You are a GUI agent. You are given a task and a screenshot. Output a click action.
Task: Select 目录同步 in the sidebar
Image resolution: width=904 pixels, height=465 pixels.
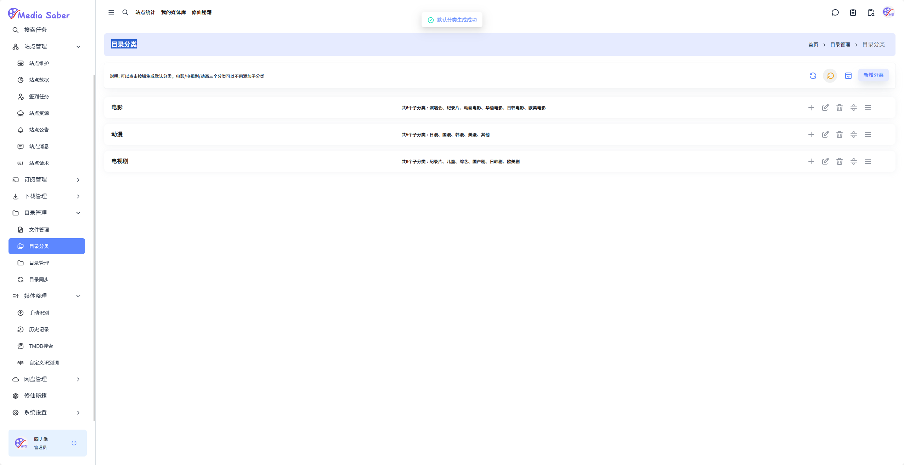39,280
